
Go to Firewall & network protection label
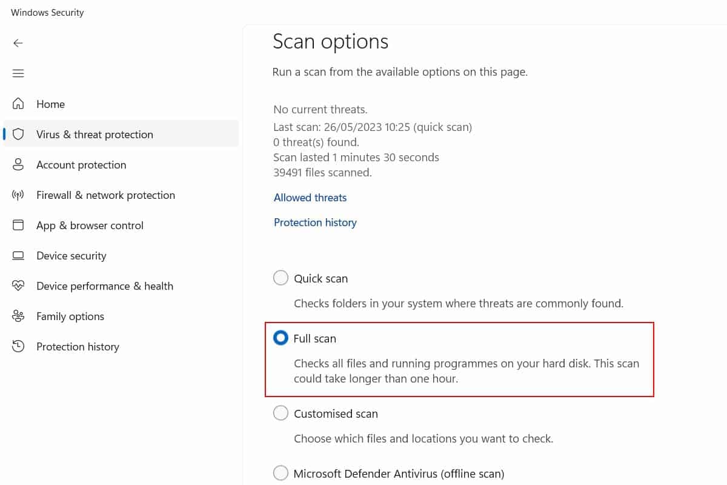tap(105, 195)
